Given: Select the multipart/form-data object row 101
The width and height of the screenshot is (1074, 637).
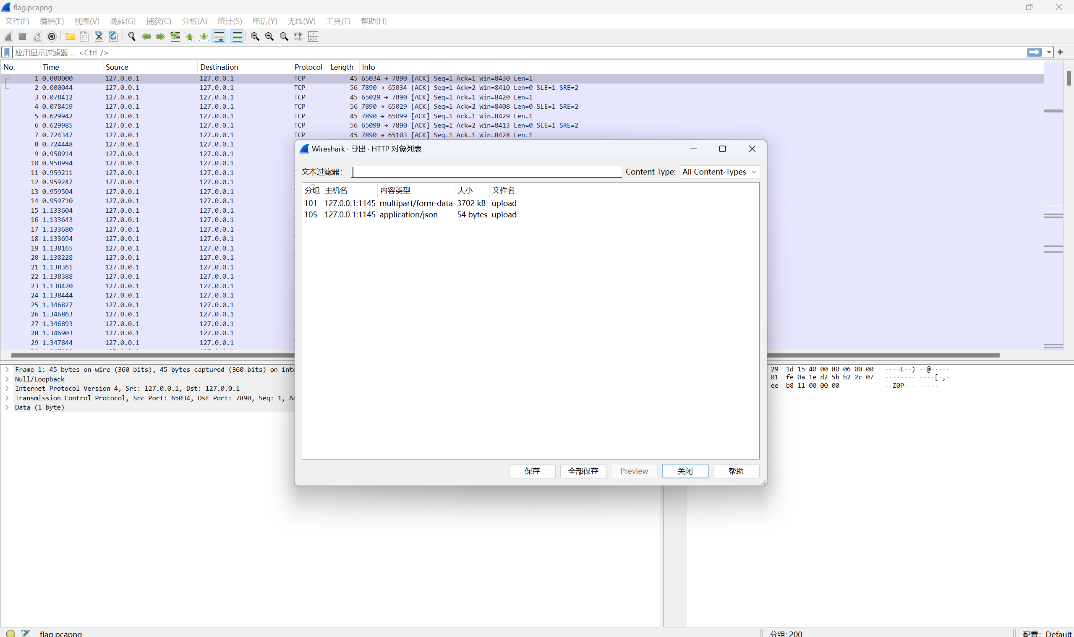Looking at the screenshot, I should point(530,203).
